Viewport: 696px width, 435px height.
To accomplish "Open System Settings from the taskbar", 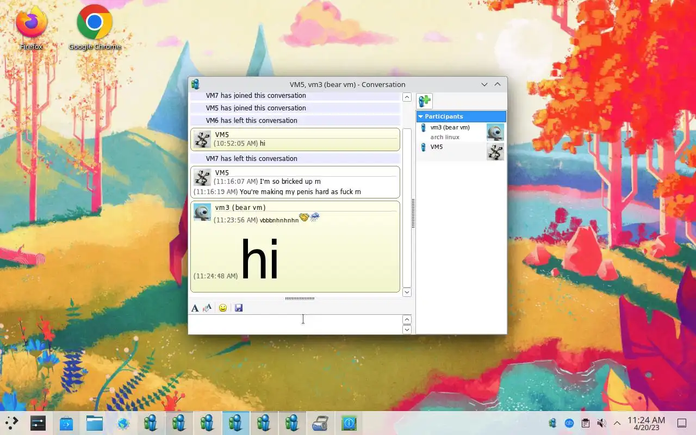I will (x=38, y=423).
